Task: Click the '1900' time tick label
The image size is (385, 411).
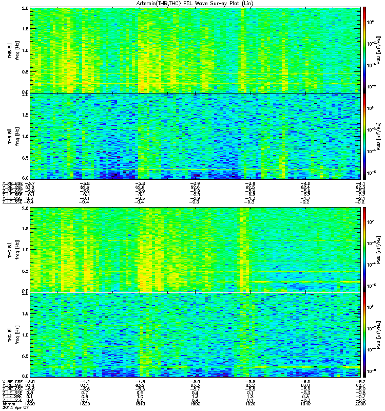Action: [x=195, y=404]
